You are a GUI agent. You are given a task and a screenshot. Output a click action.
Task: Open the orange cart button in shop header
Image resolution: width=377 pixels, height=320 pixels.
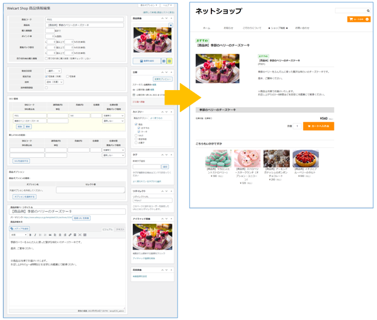coord(358,19)
